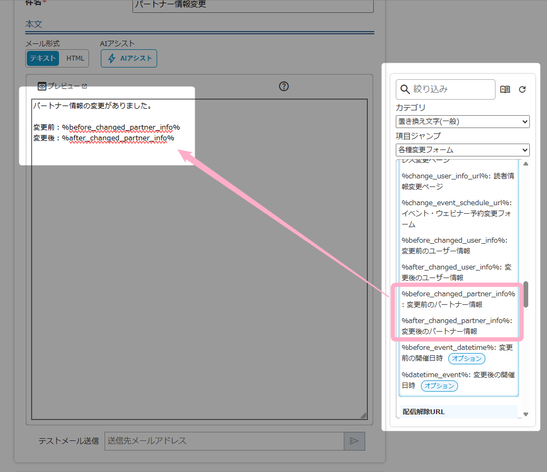547x472 pixels.
Task: Click the eye icon next to プレビュー
Action: [x=42, y=86]
